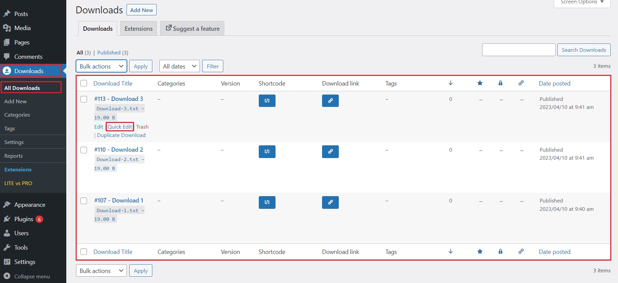
Task: Select the Downloads tab
Action: point(98,28)
